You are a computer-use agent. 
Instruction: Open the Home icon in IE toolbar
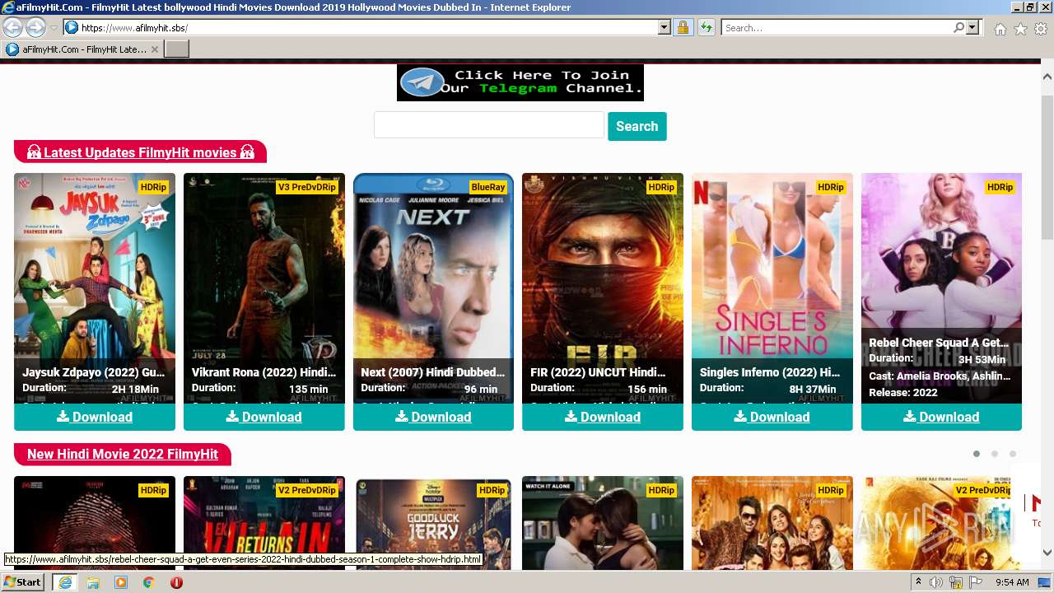click(1000, 29)
